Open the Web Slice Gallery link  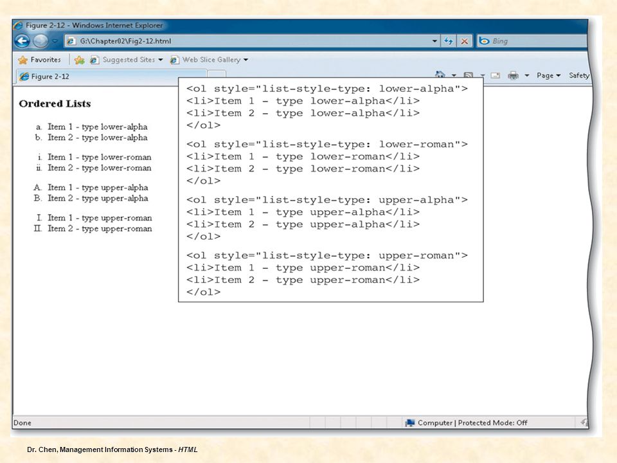coord(206,60)
